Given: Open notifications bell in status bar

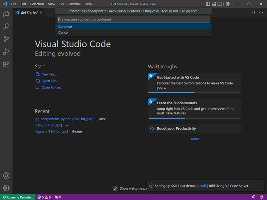Looking at the screenshot, I should (x=261, y=197).
